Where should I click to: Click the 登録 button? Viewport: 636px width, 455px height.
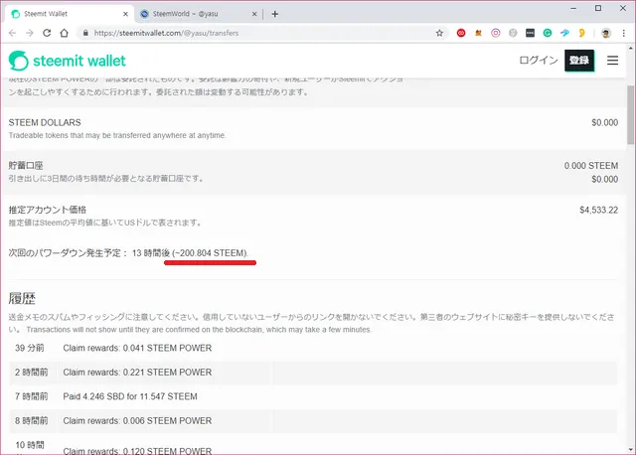579,61
